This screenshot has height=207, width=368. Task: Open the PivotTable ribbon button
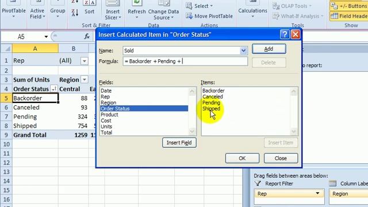[x=14, y=10]
